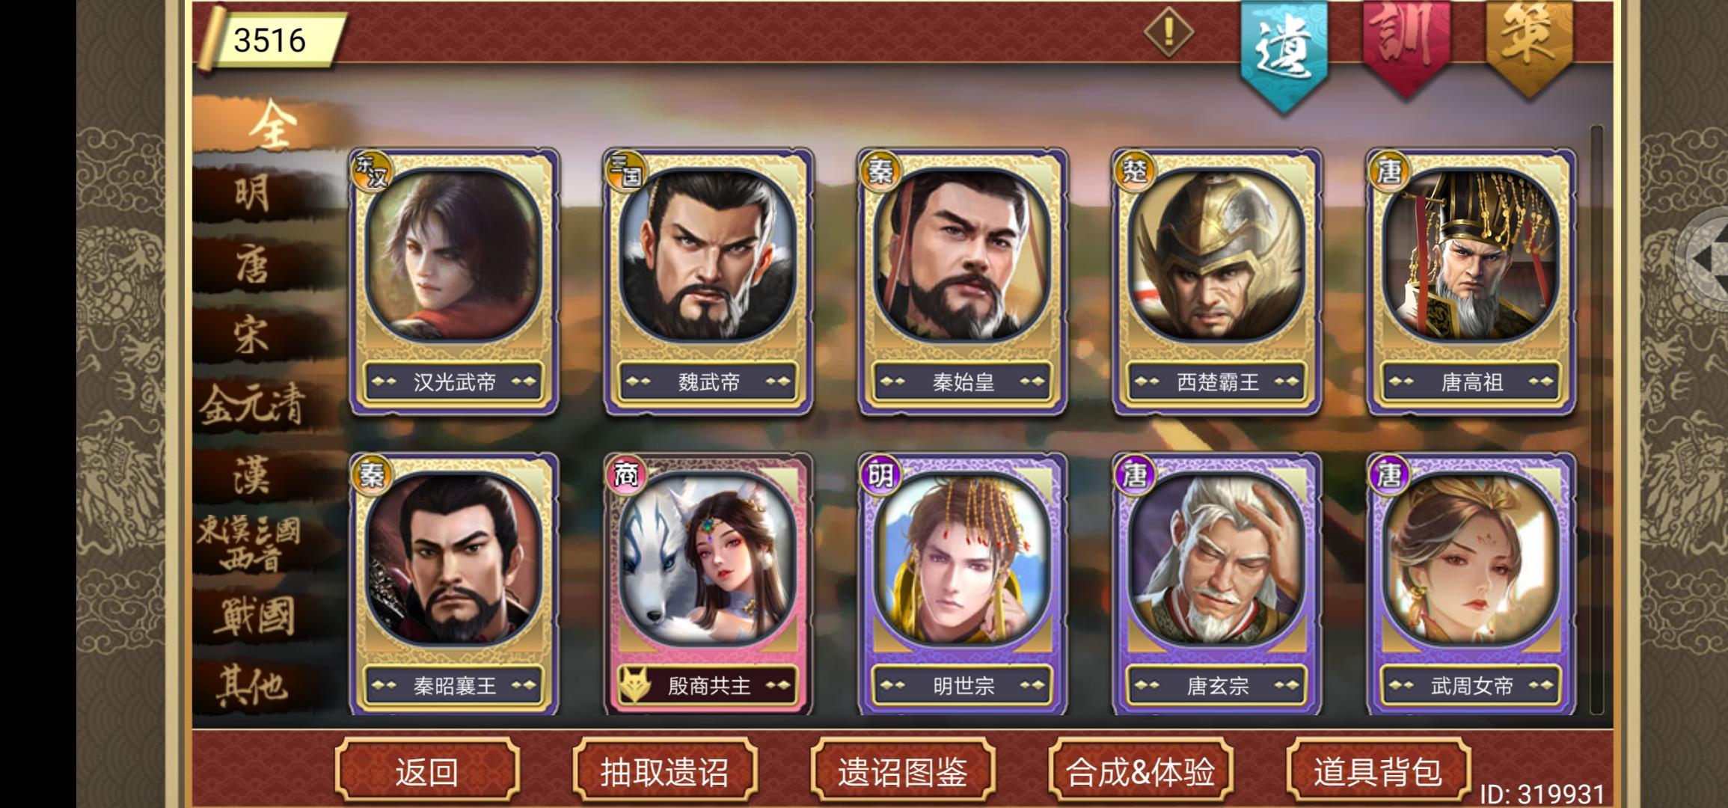1728x808 pixels.
Task: Open the red 训 banner
Action: [1404, 46]
